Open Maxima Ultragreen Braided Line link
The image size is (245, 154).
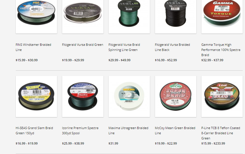[128, 131]
